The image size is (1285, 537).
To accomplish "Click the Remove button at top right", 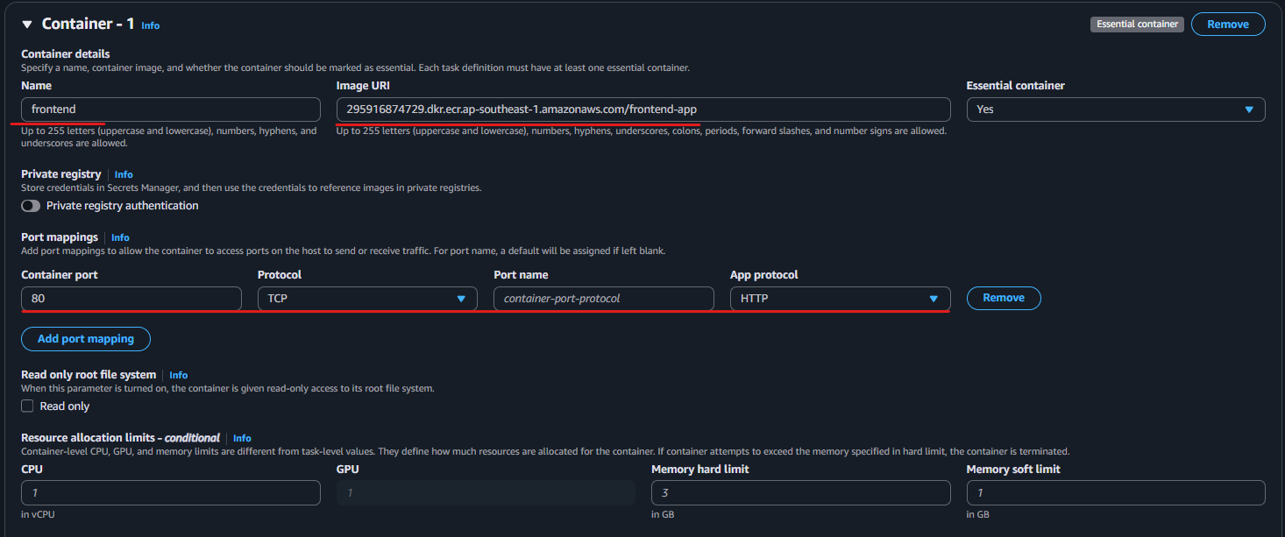I will click(x=1227, y=24).
